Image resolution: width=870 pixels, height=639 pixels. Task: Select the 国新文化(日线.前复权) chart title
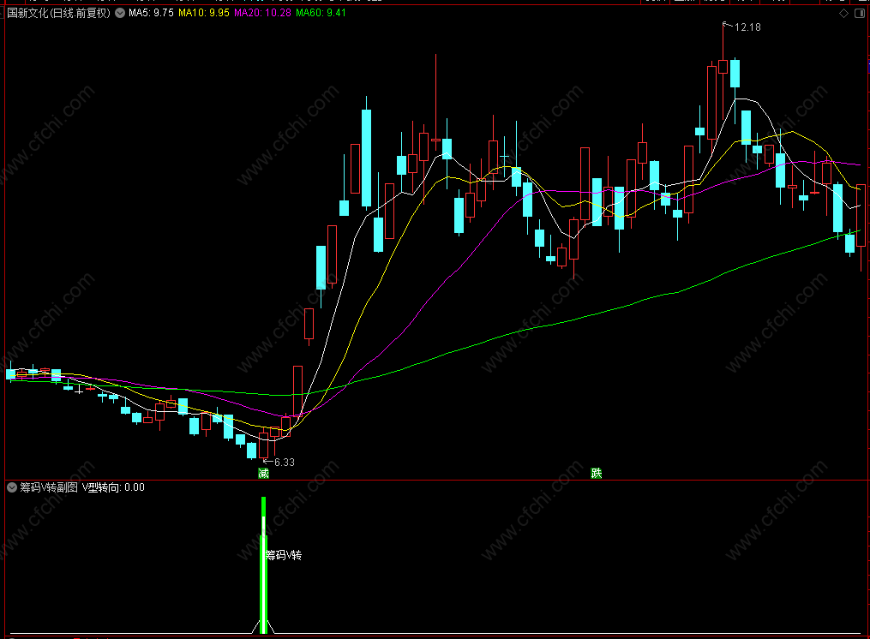[59, 13]
